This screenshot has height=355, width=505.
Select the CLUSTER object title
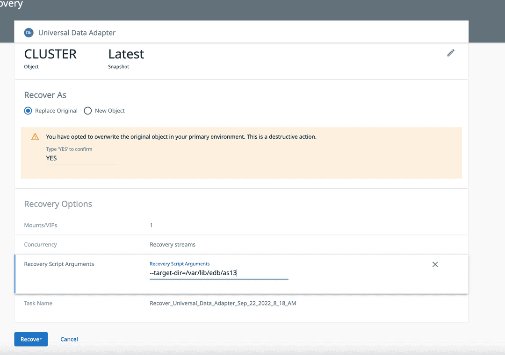pos(50,54)
